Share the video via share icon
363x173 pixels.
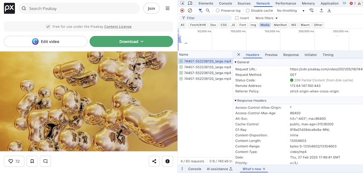[x=154, y=161]
